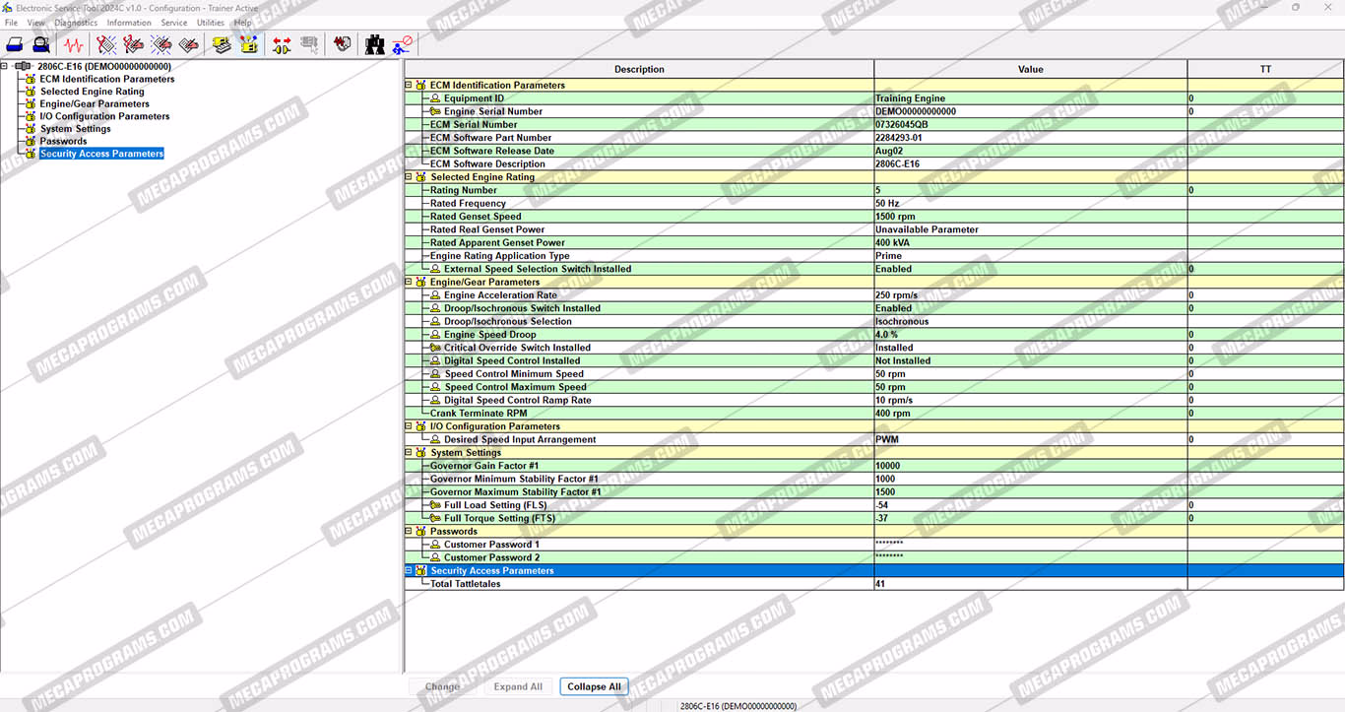Viewport: 1345px width, 712px height.
Task: Click the ECM icon beside 2806C-E16 tree root
Action: (x=24, y=67)
